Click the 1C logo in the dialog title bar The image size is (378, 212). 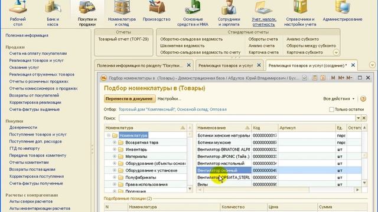click(104, 78)
